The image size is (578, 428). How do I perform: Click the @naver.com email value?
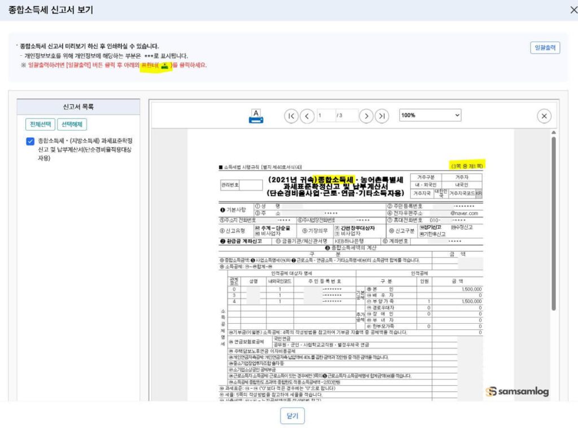(464, 213)
